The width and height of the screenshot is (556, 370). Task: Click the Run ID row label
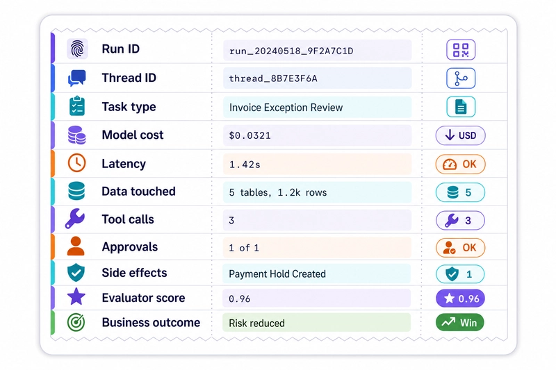coord(120,49)
